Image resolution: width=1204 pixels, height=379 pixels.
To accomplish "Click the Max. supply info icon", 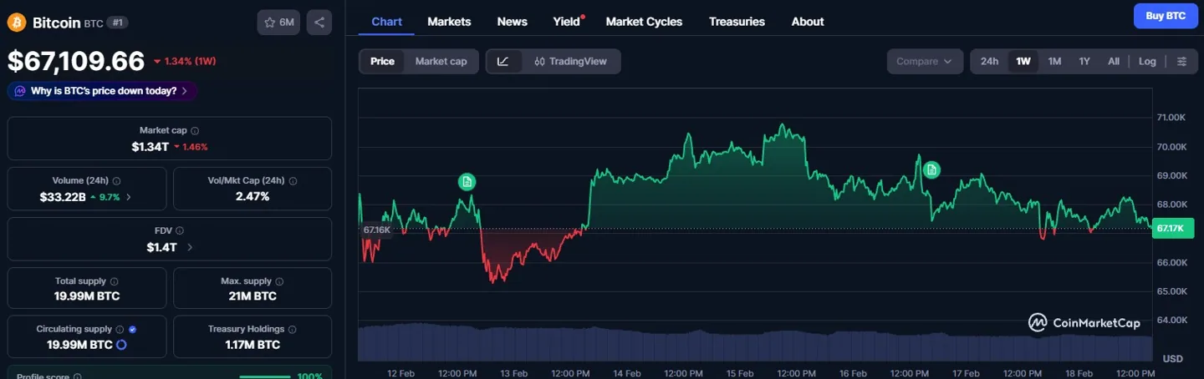I will click(279, 282).
